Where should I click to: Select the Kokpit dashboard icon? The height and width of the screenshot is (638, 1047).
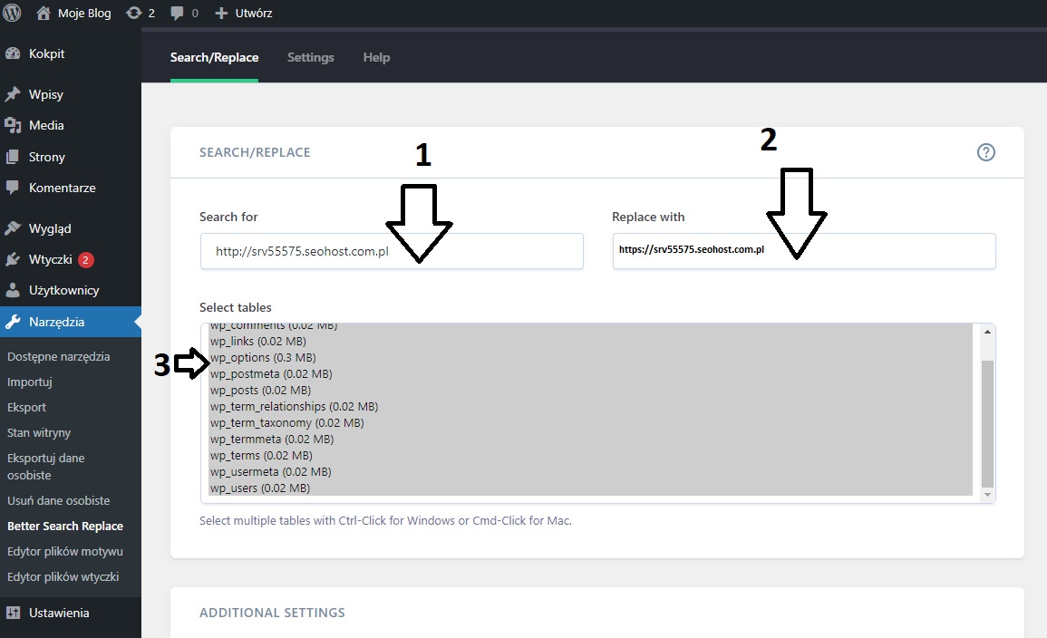(16, 53)
